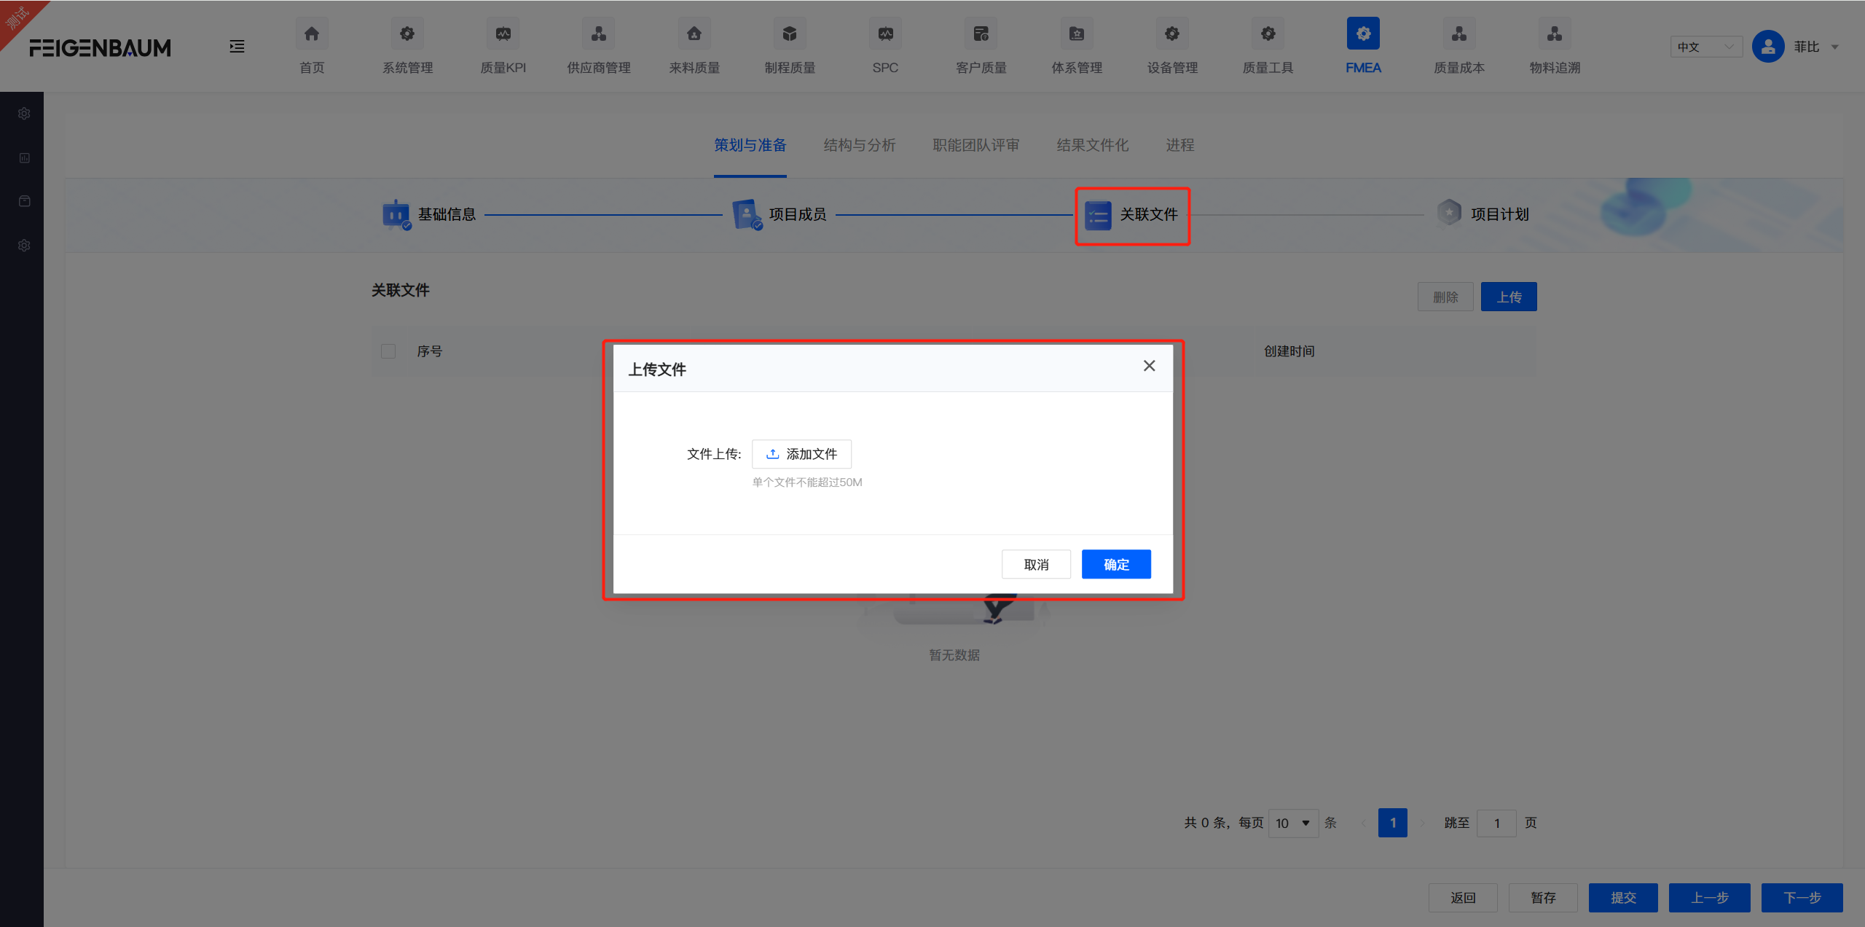This screenshot has height=927, width=1865.
Task: Click the 首页 home icon
Action: coord(311,33)
